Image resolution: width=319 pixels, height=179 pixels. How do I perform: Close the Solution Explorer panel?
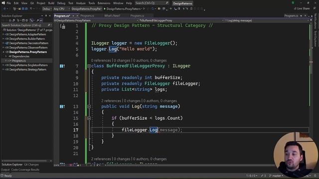point(50,15)
